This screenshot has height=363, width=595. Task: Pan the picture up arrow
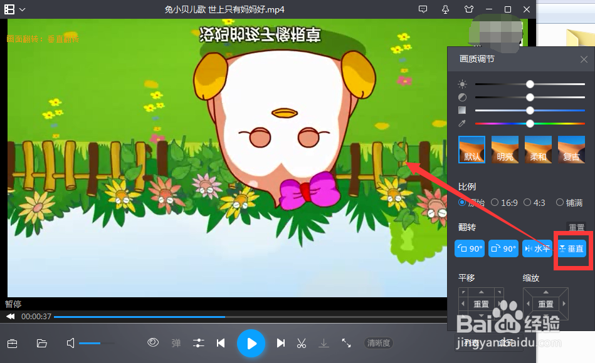click(x=481, y=292)
